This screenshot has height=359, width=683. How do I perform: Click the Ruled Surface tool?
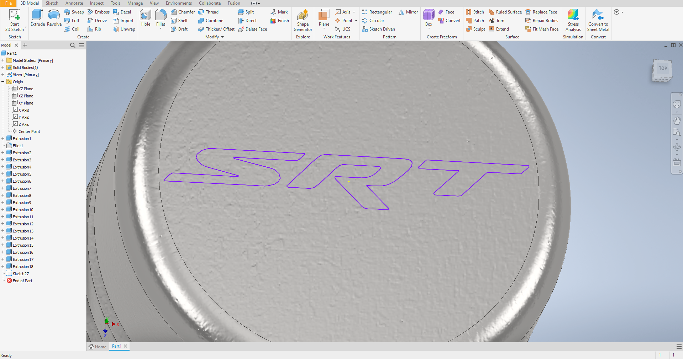(x=505, y=12)
